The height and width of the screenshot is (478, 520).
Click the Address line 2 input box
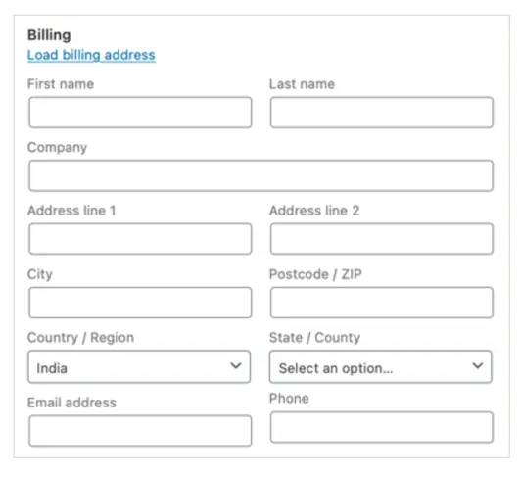pyautogui.click(x=381, y=239)
